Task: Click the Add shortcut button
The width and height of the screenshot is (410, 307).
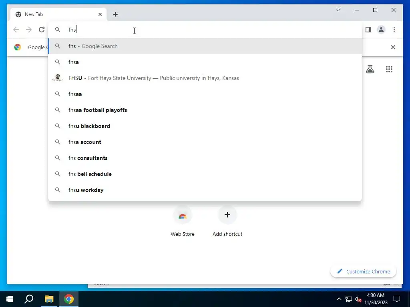Action: pos(227,221)
